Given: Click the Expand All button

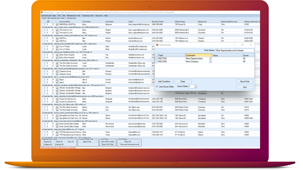Looking at the screenshot, I should point(47,142).
